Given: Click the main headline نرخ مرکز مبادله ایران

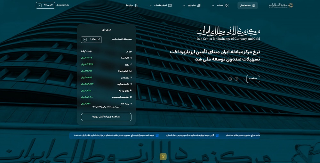Looking at the screenshot, I should pos(215,55).
